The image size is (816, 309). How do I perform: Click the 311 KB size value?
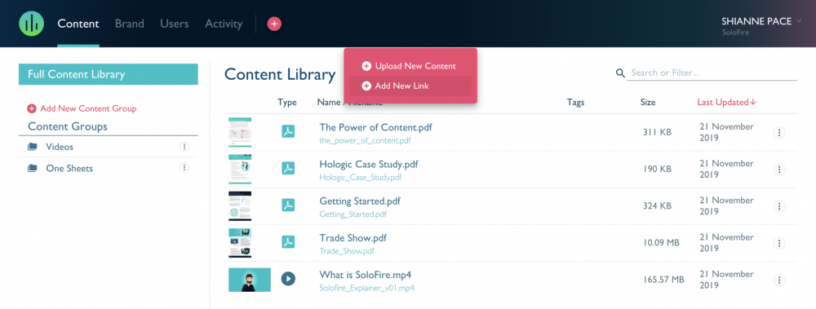click(x=657, y=132)
